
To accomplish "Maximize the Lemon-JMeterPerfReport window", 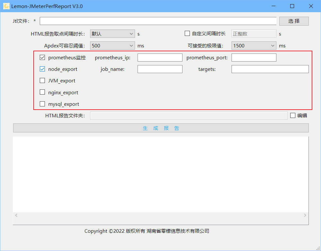I will [x=292, y=6].
